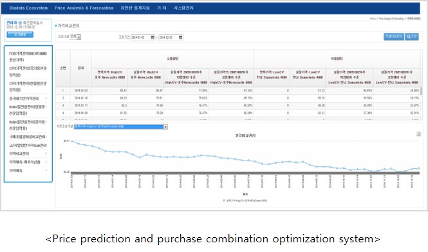Open the Bigdata Ecosystem menu
This screenshot has height=252, width=428.
click(x=28, y=8)
